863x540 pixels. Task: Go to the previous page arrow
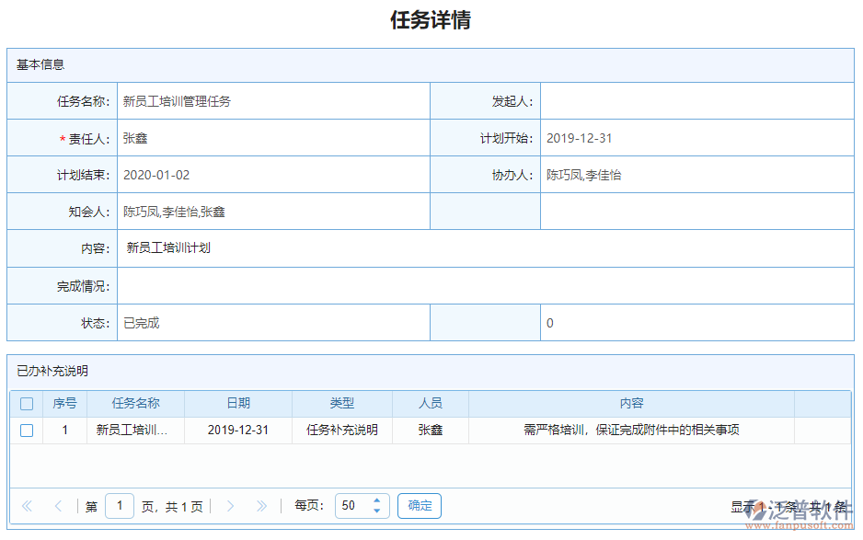click(x=57, y=505)
